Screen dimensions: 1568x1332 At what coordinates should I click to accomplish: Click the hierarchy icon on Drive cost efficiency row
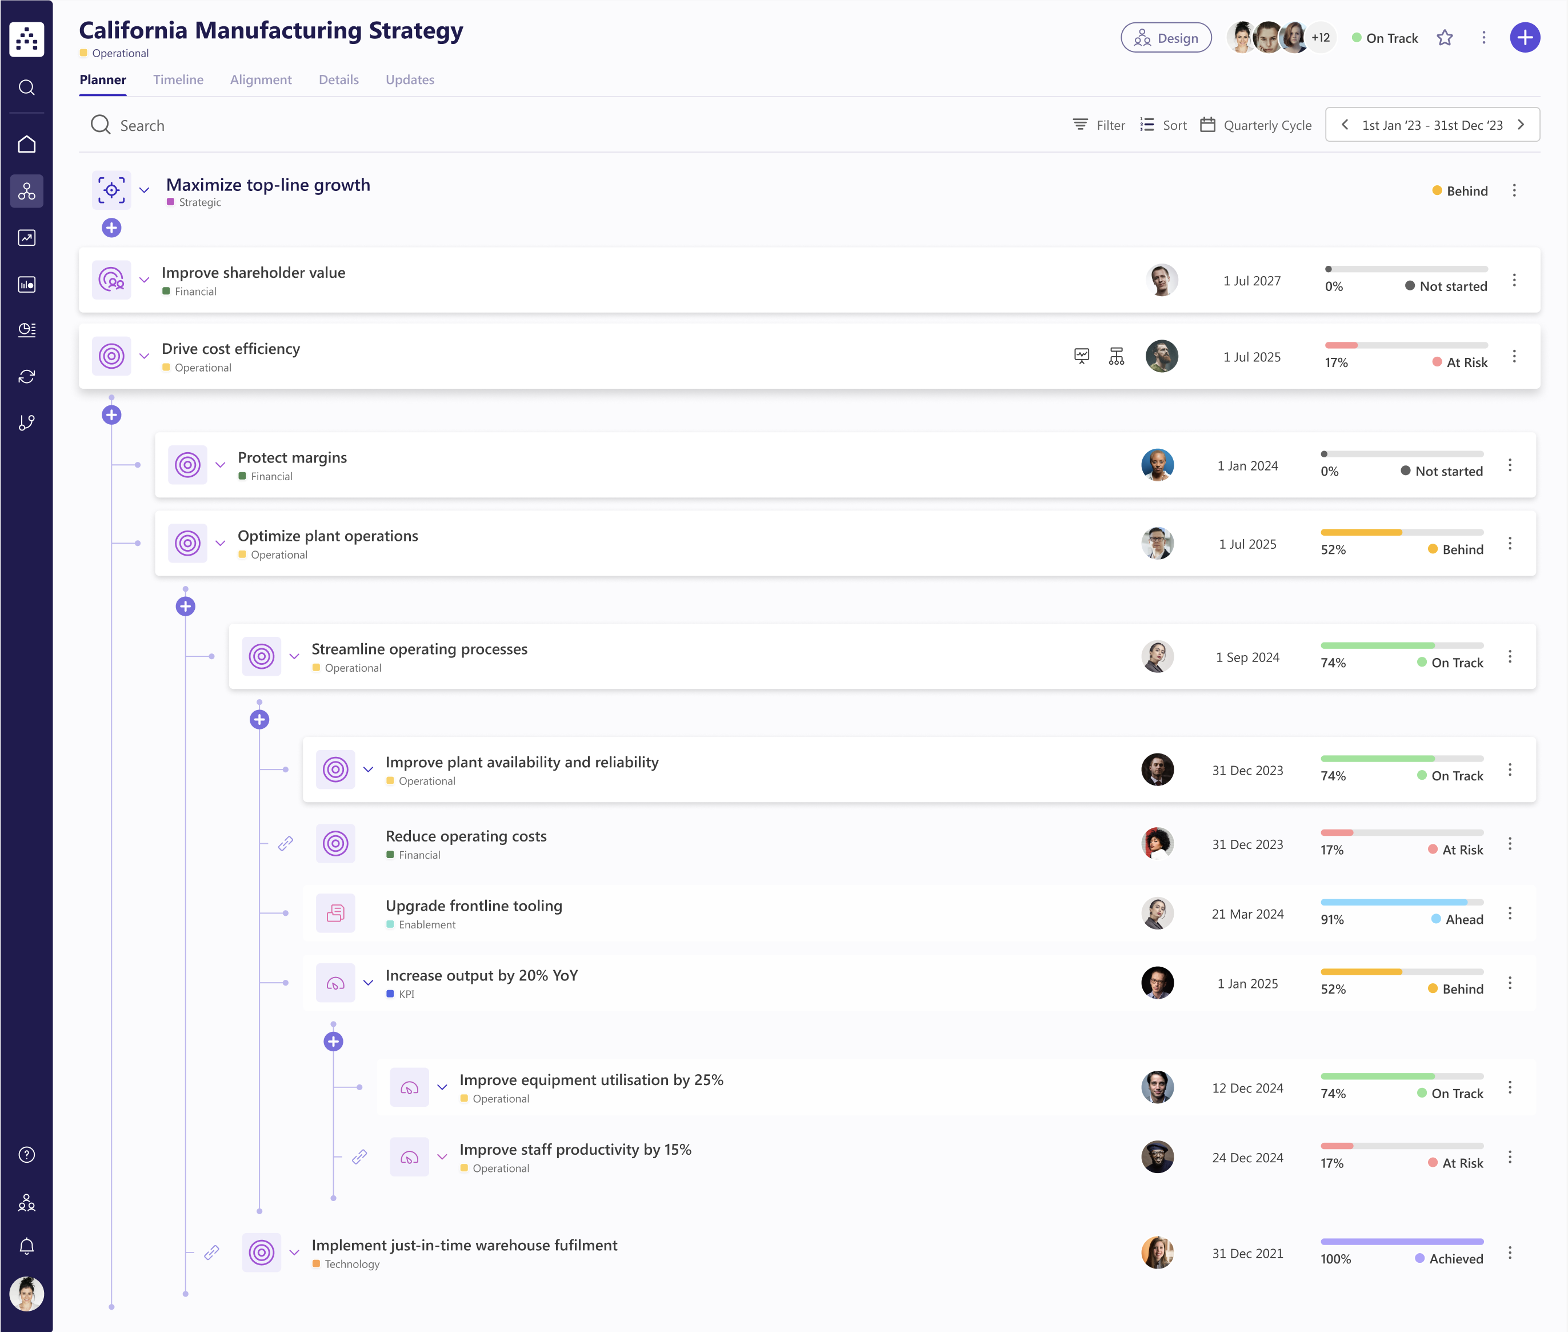[x=1117, y=356]
